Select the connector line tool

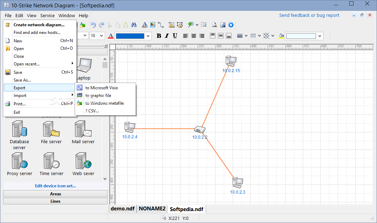(x=161, y=25)
